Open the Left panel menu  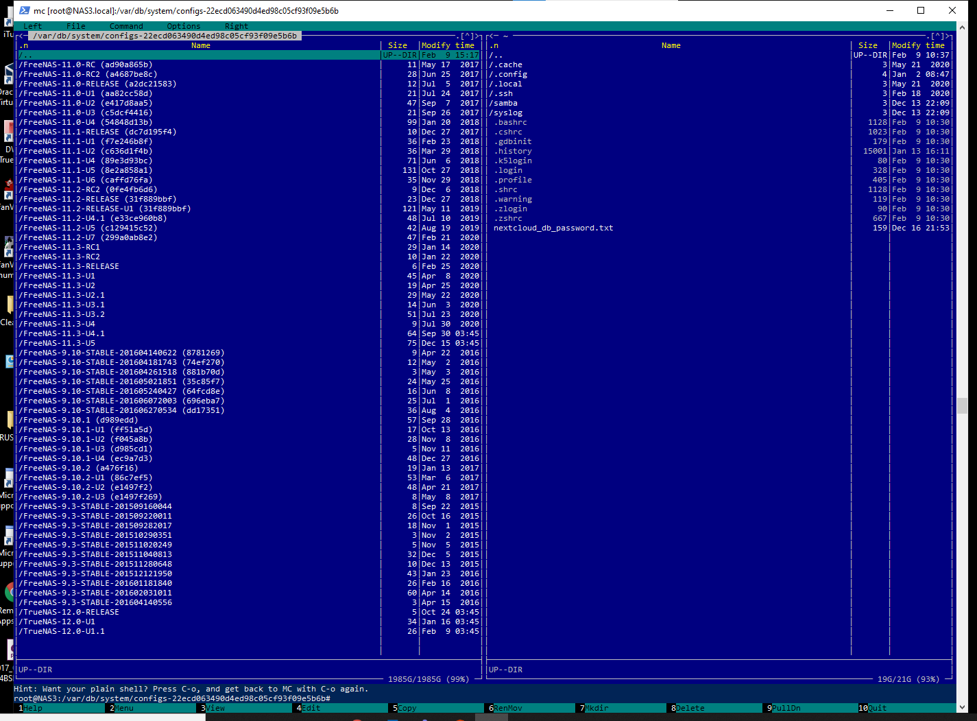[32, 26]
